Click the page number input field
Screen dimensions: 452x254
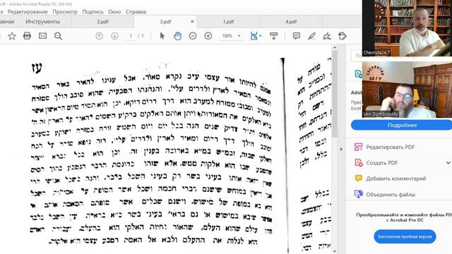pyautogui.click(x=131, y=36)
